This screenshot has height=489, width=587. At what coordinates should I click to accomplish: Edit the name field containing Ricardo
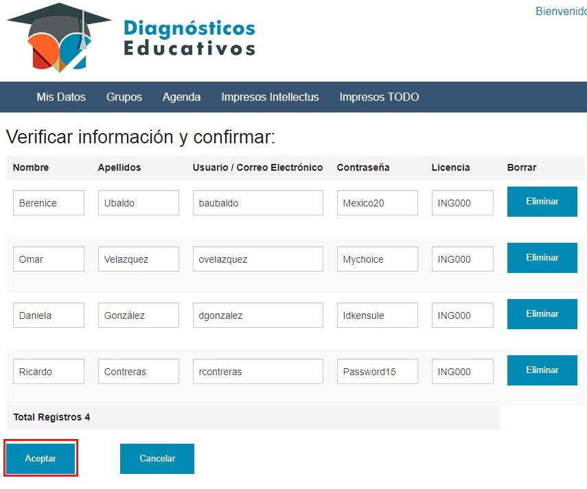coord(49,371)
